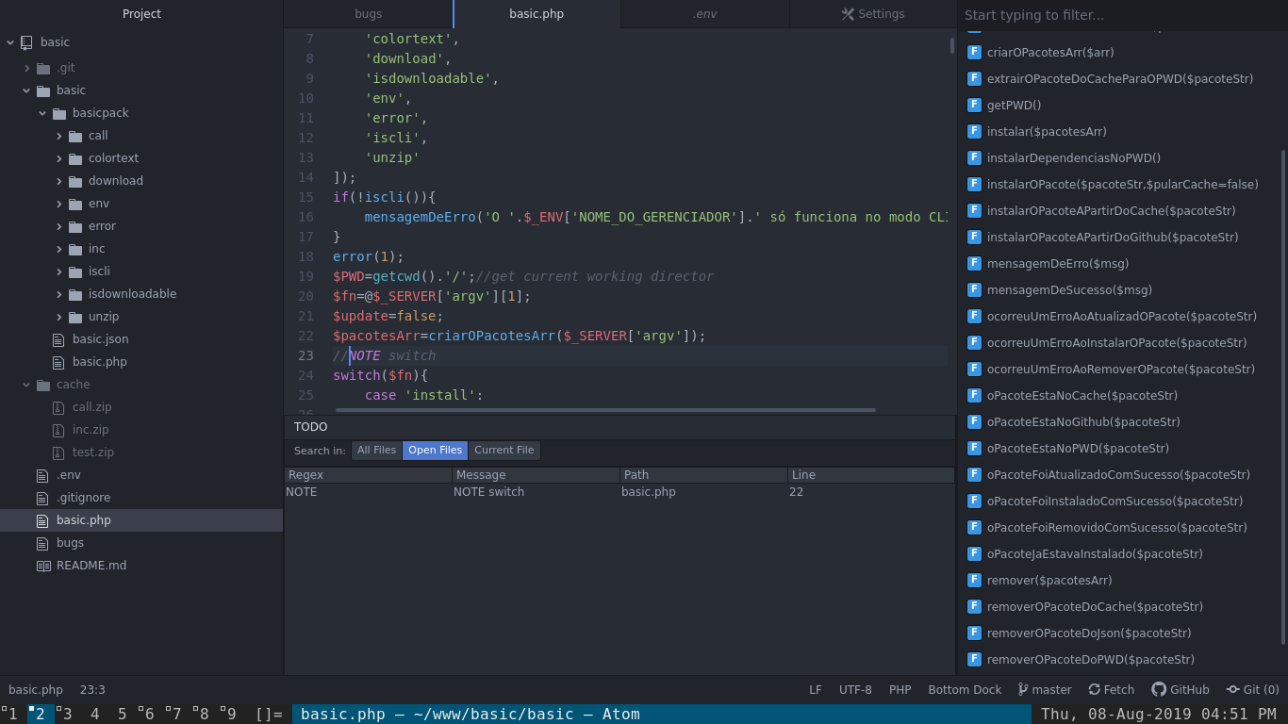Click the date and time in system bar
The height and width of the screenshot is (724, 1288).
click(x=1158, y=715)
